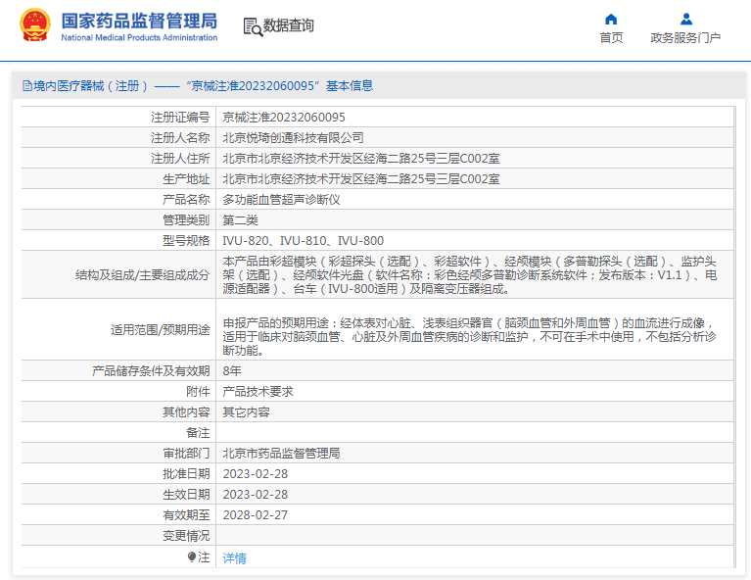Open the 政务服务门户 portal link
The height and width of the screenshot is (580, 751).
[685, 38]
